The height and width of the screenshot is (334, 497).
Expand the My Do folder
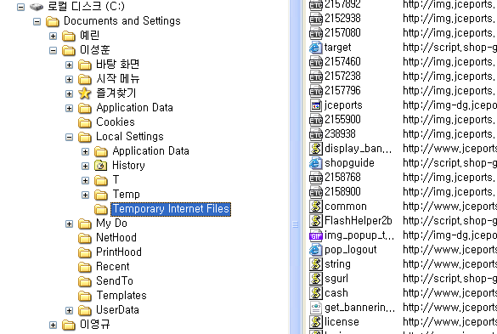69,224
